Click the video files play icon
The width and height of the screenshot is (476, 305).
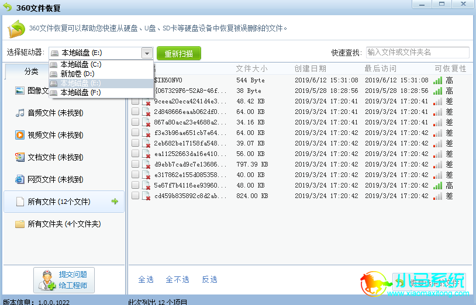pyautogui.click(x=20, y=135)
